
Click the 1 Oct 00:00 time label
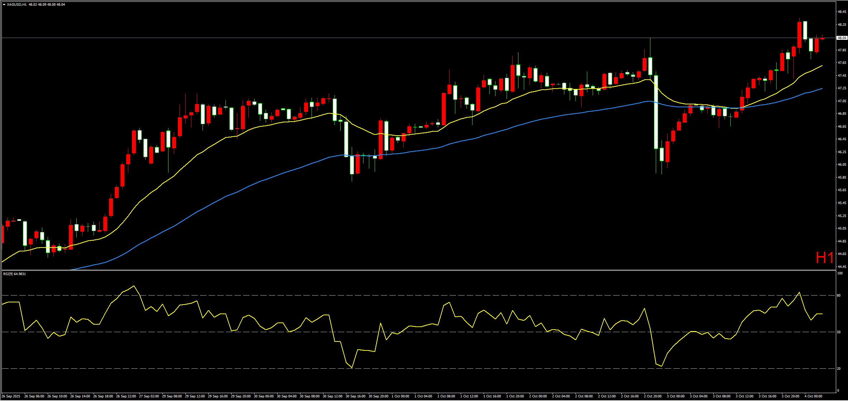pos(401,396)
